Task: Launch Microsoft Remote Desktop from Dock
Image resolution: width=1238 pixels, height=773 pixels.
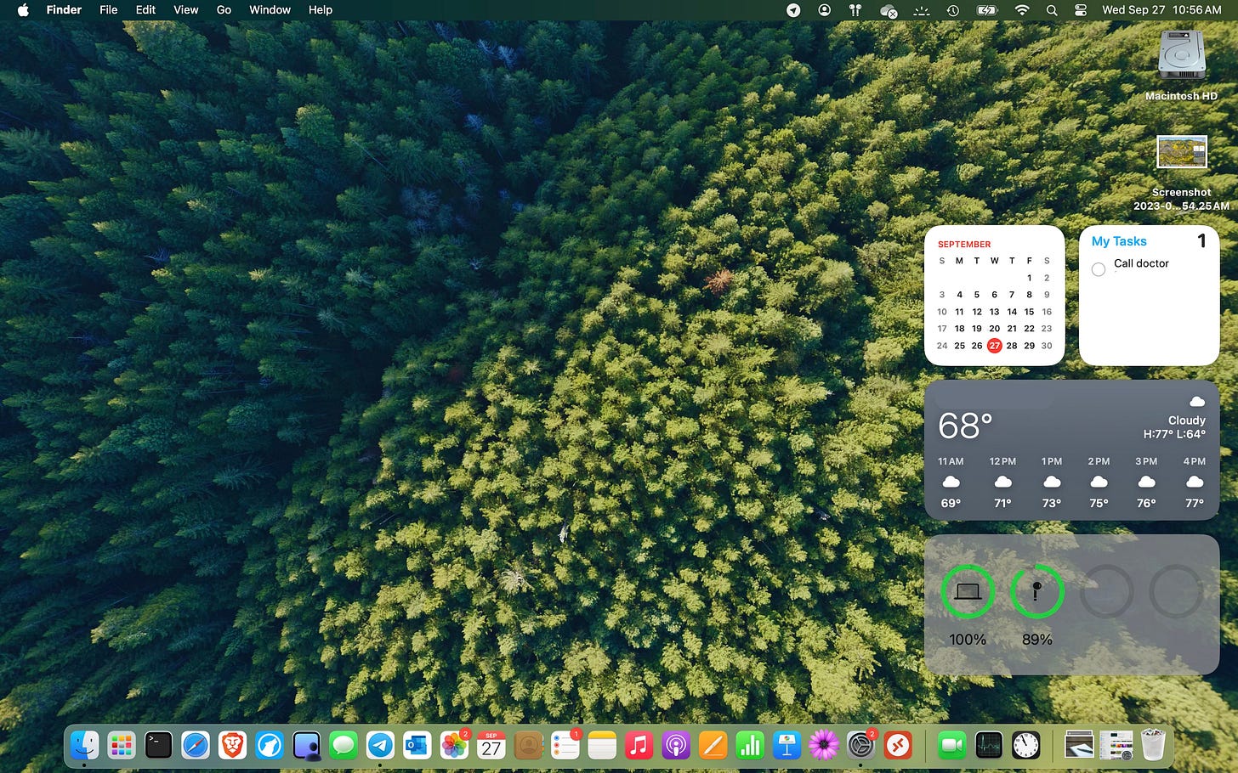Action: [898, 746]
